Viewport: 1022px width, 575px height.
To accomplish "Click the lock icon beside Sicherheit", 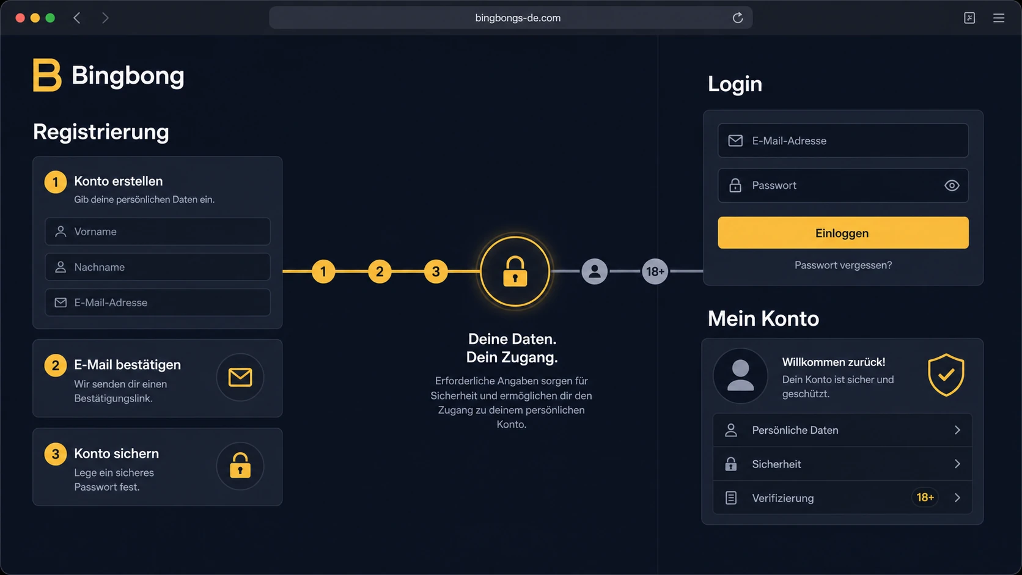I will coord(731,464).
